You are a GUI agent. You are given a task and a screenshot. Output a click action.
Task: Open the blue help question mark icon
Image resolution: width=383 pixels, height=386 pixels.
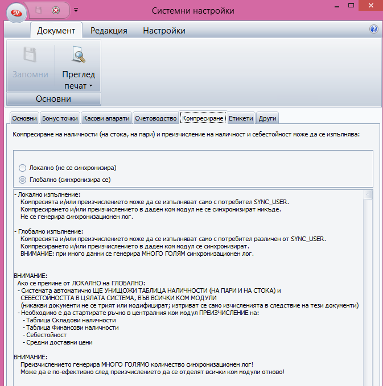point(374,29)
